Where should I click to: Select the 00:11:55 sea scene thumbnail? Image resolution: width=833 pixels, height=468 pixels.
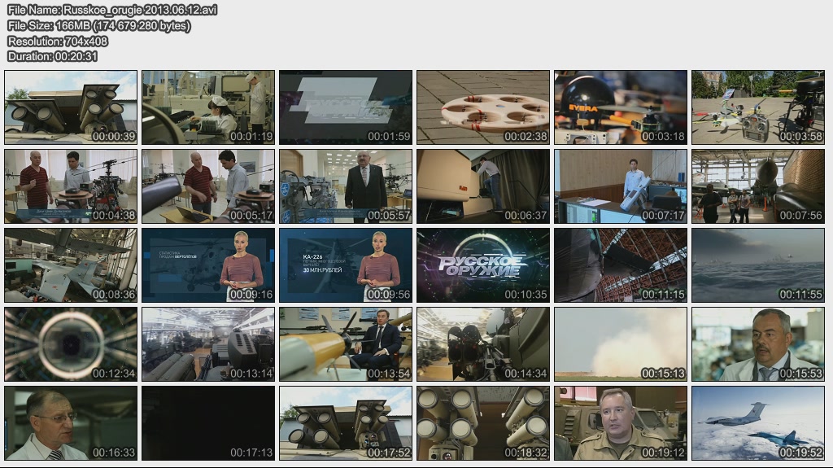(758, 265)
